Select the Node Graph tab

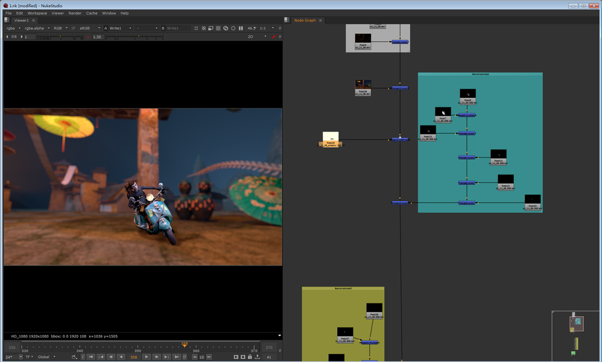click(x=305, y=21)
